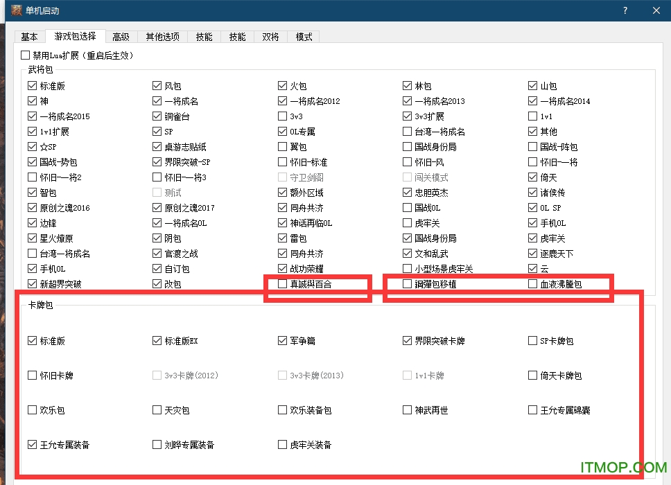Enable the 3v3 general pack
This screenshot has height=485, width=671.
282,116
